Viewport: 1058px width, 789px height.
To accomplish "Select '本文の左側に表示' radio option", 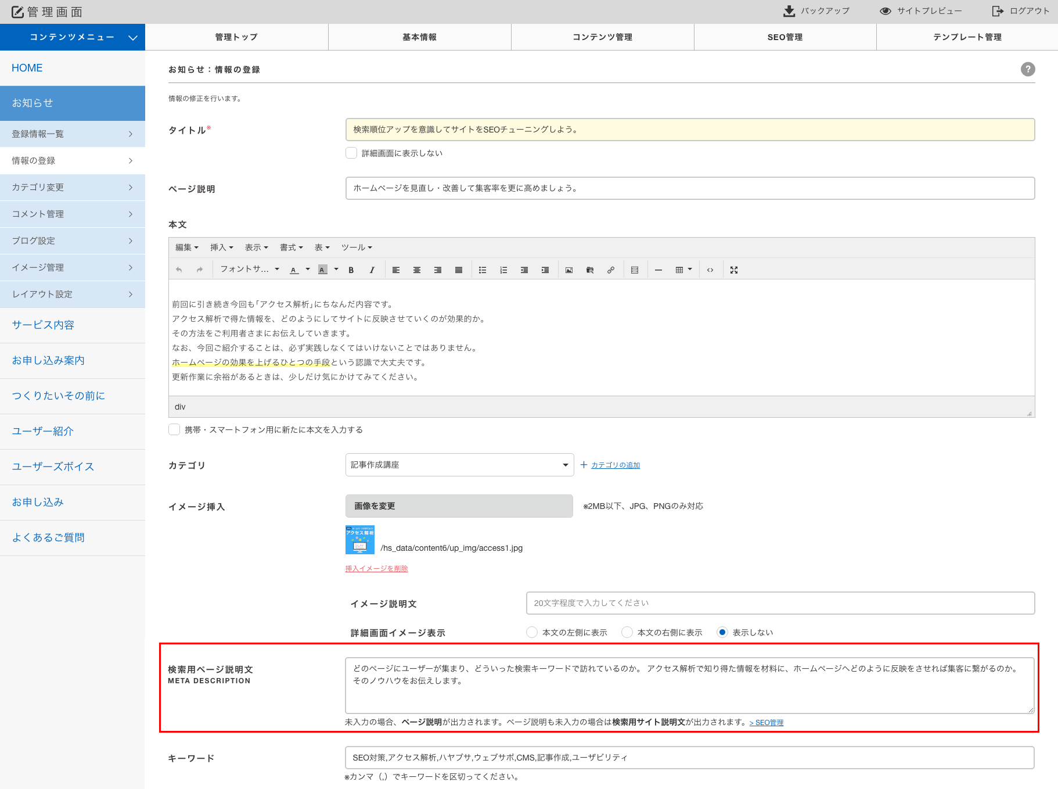I will click(x=532, y=632).
